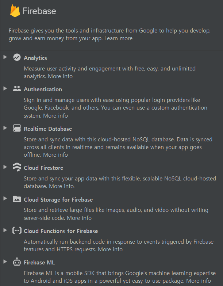Screen dimensions: 223x286
Task: Open the Learn more link about Firebase
Action: [x=118, y=38]
